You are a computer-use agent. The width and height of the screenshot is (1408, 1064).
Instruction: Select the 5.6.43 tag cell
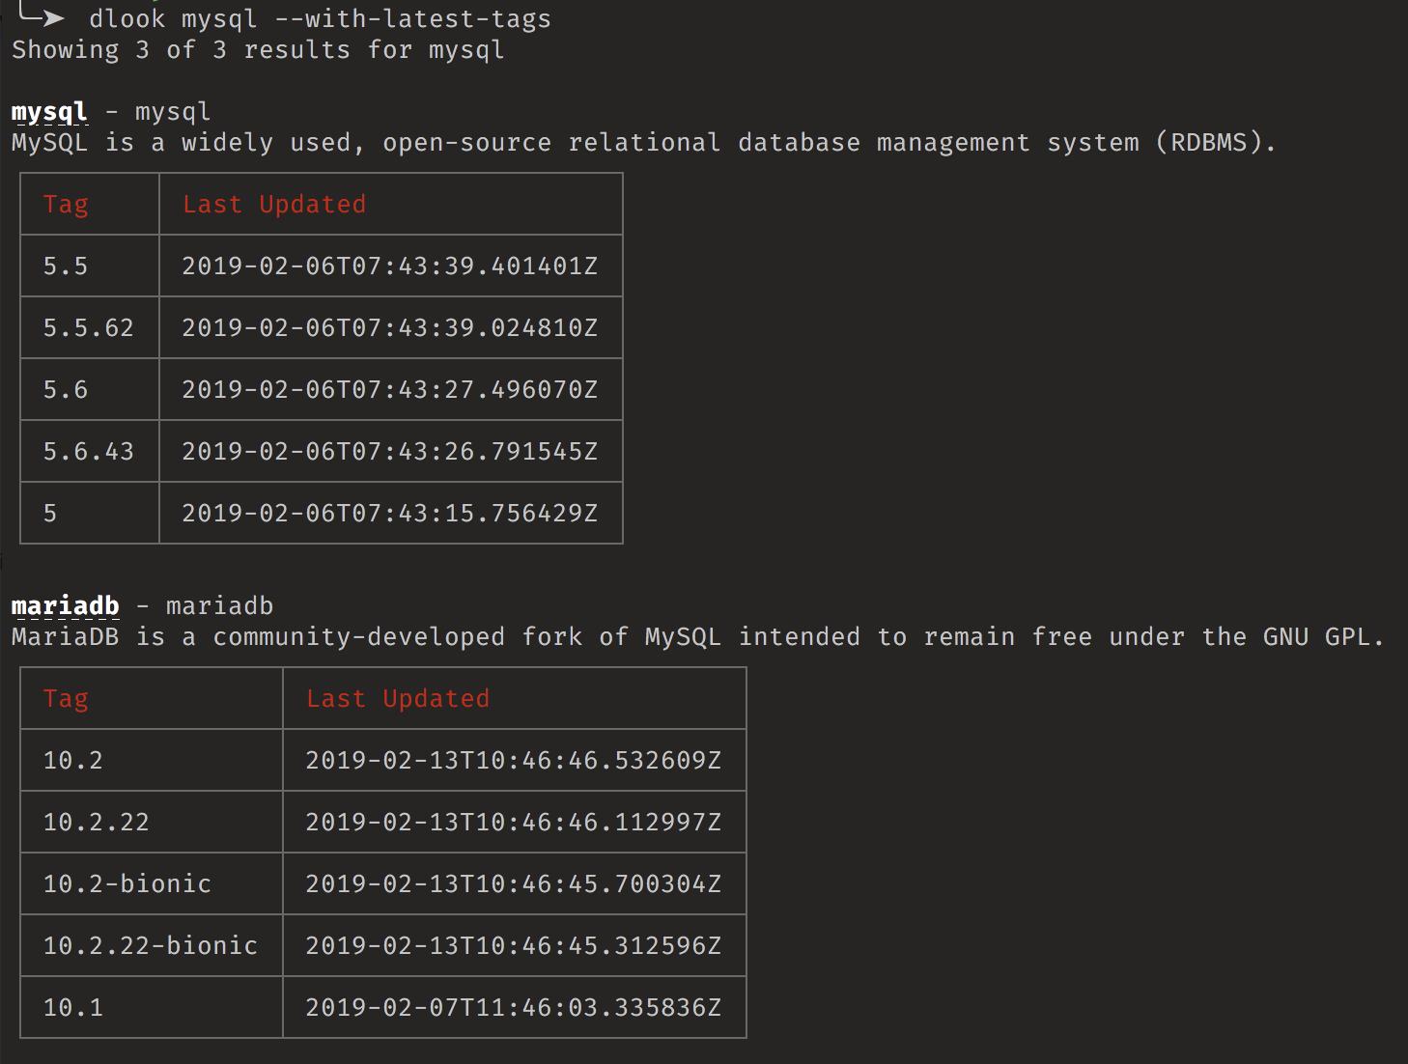click(89, 452)
